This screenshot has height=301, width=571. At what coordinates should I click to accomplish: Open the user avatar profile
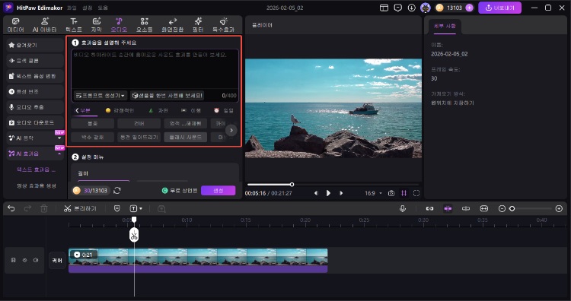[426, 8]
